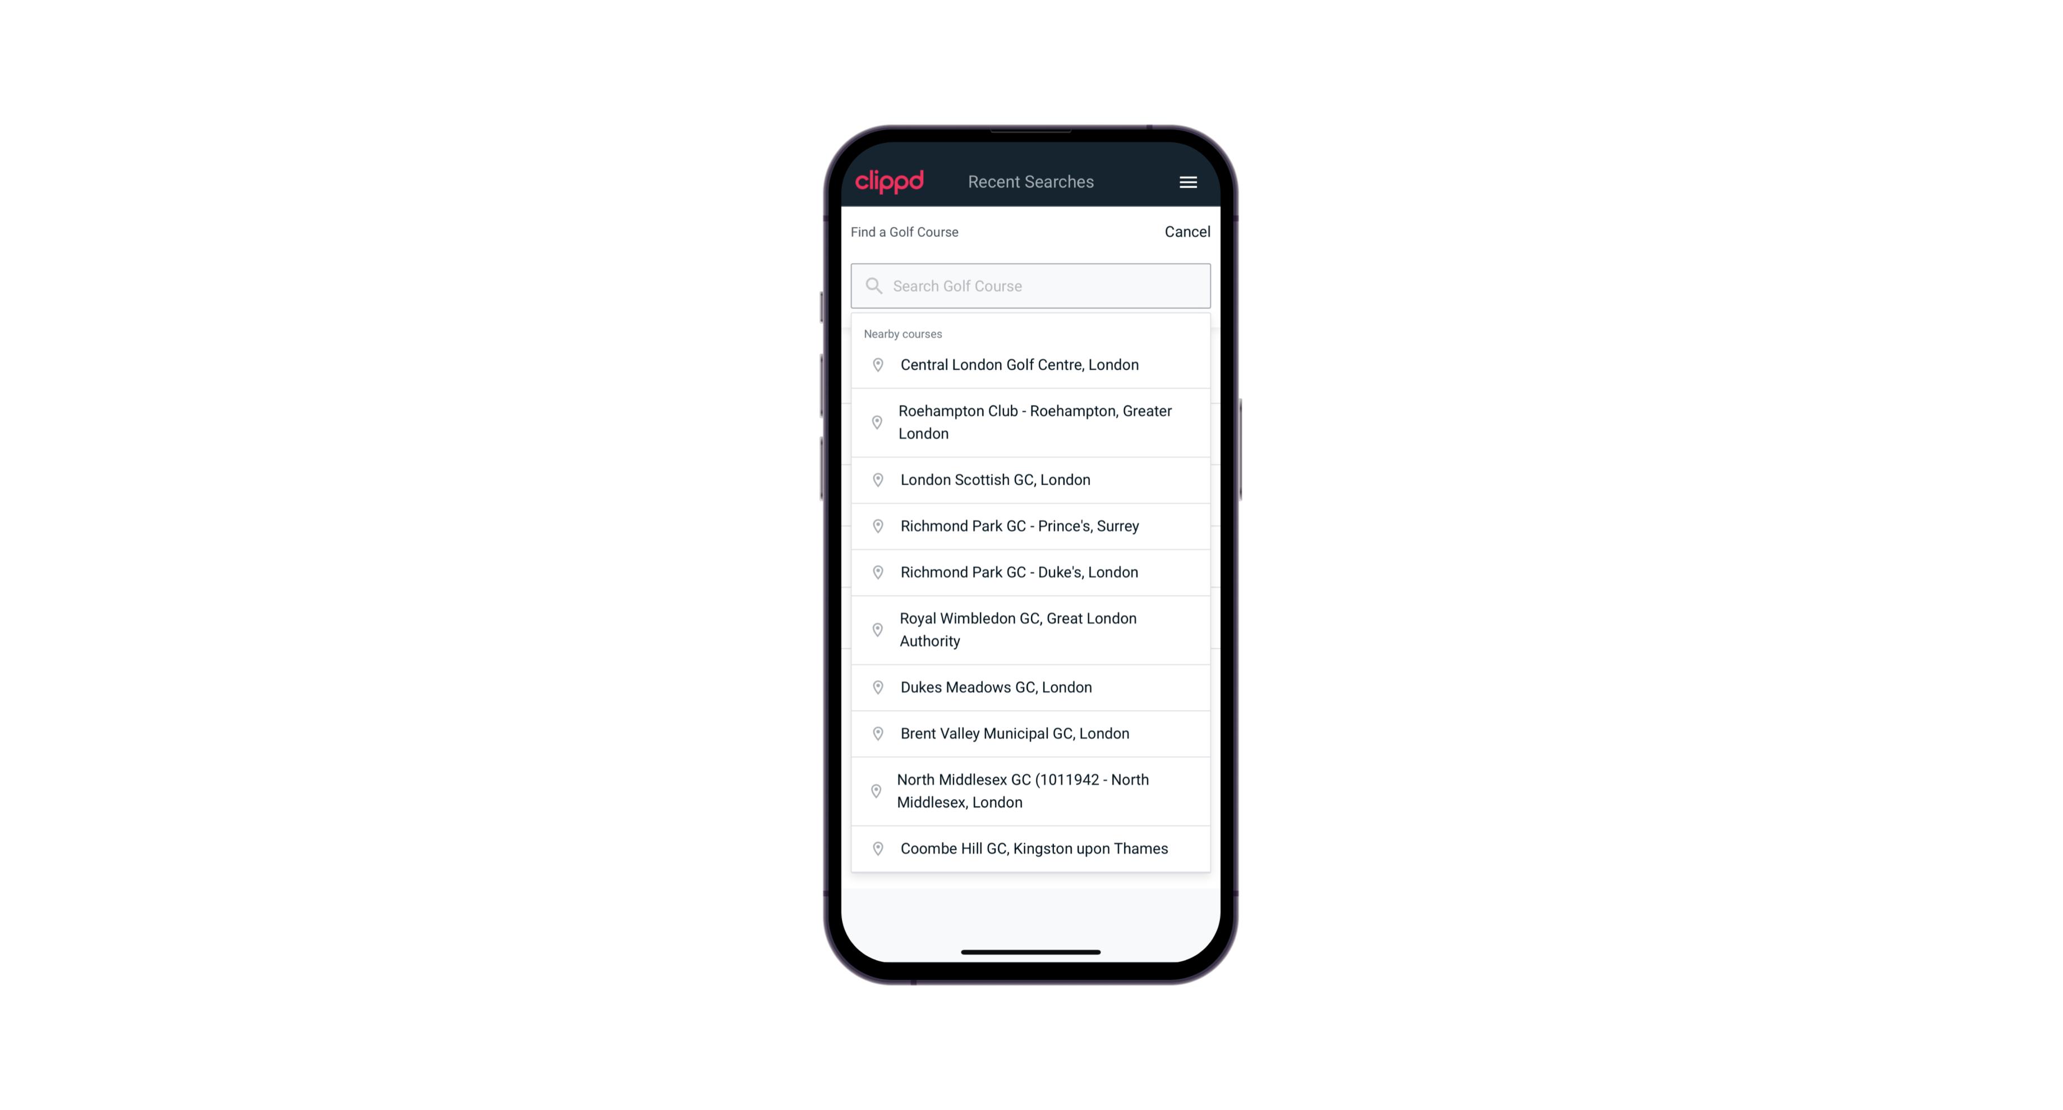Click location pin icon for Royal Wimbledon GC
Image resolution: width=2063 pixels, height=1110 pixels.
876,629
